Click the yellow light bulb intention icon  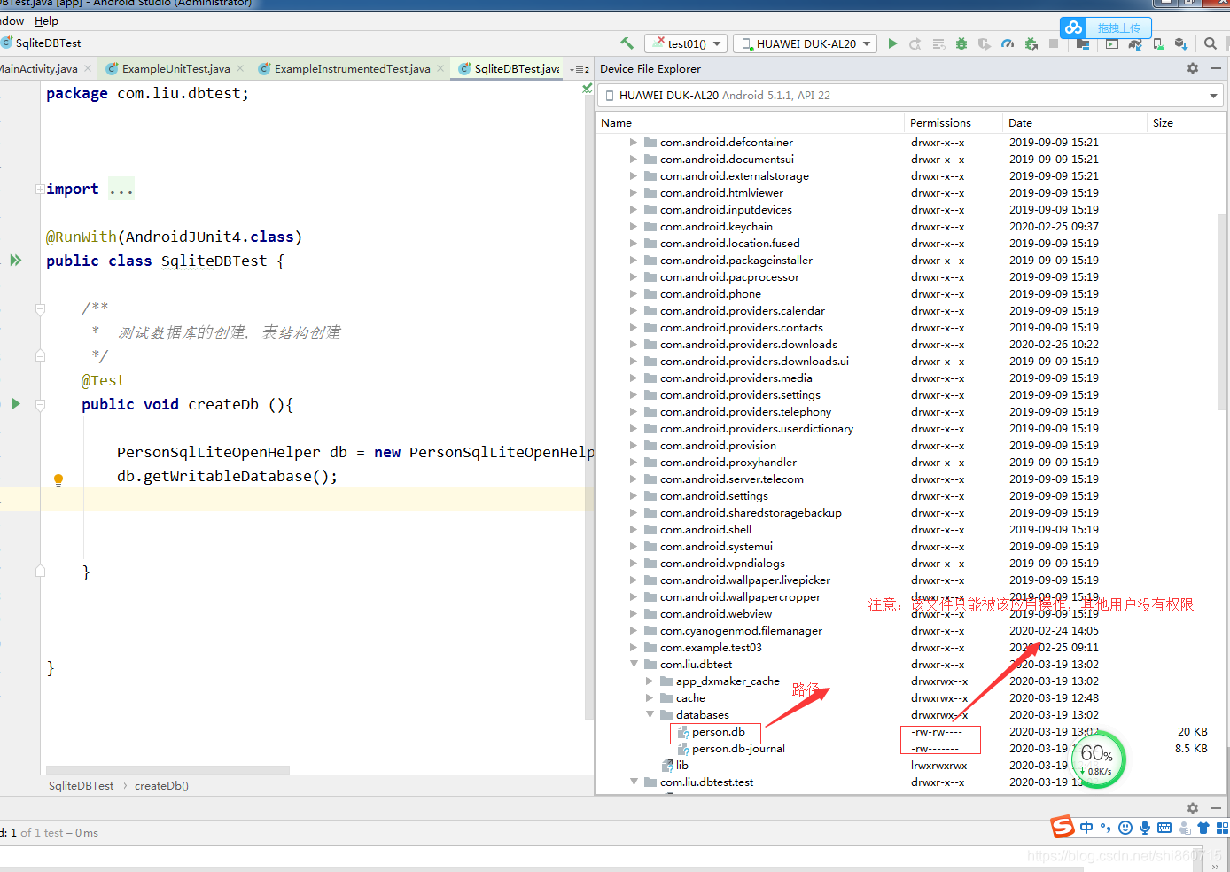point(58,479)
